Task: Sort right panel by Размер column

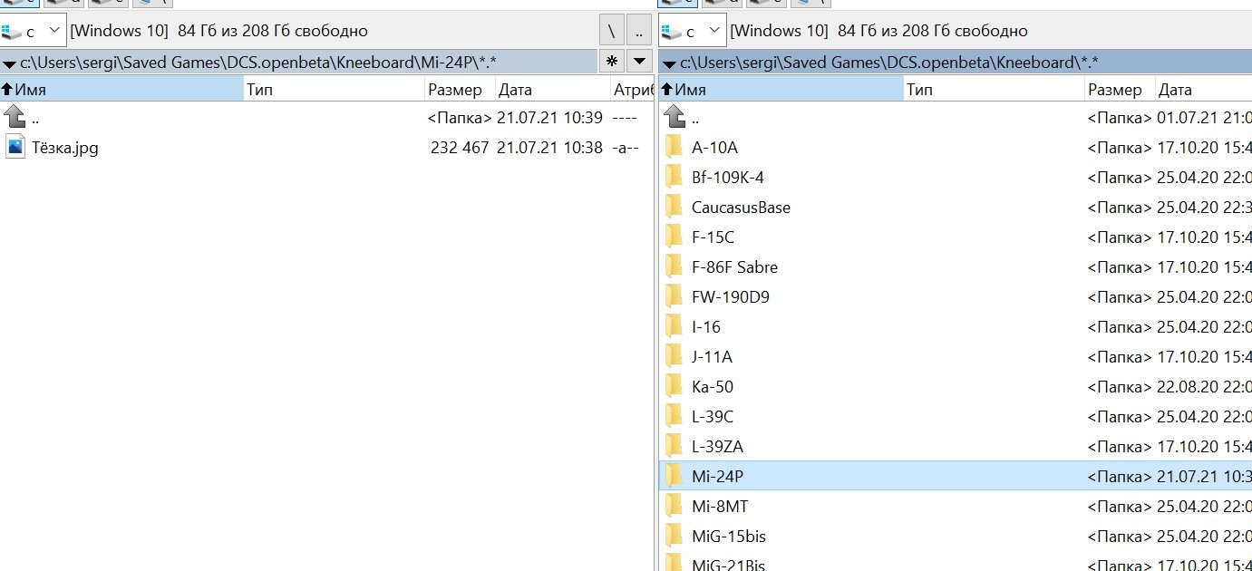Action: [x=1121, y=89]
